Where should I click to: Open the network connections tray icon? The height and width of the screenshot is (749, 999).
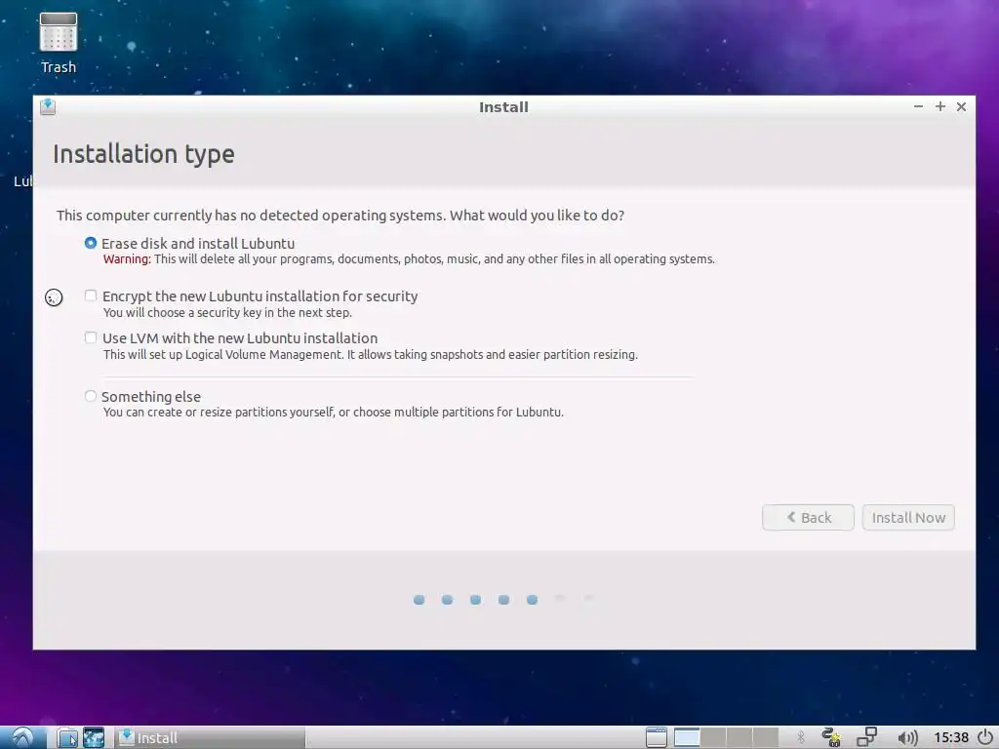point(866,737)
